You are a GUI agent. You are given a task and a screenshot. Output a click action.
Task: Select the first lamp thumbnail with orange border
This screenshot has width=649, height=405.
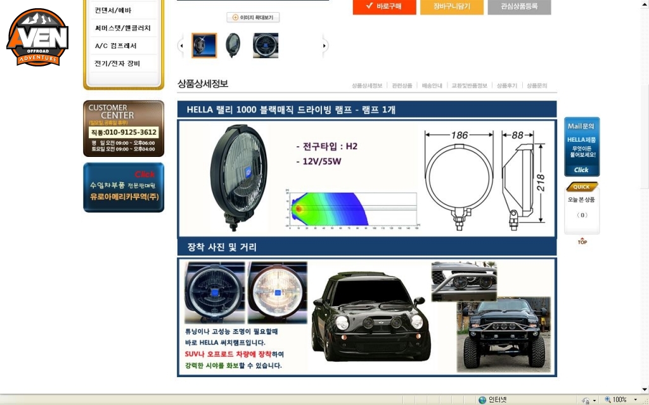204,46
